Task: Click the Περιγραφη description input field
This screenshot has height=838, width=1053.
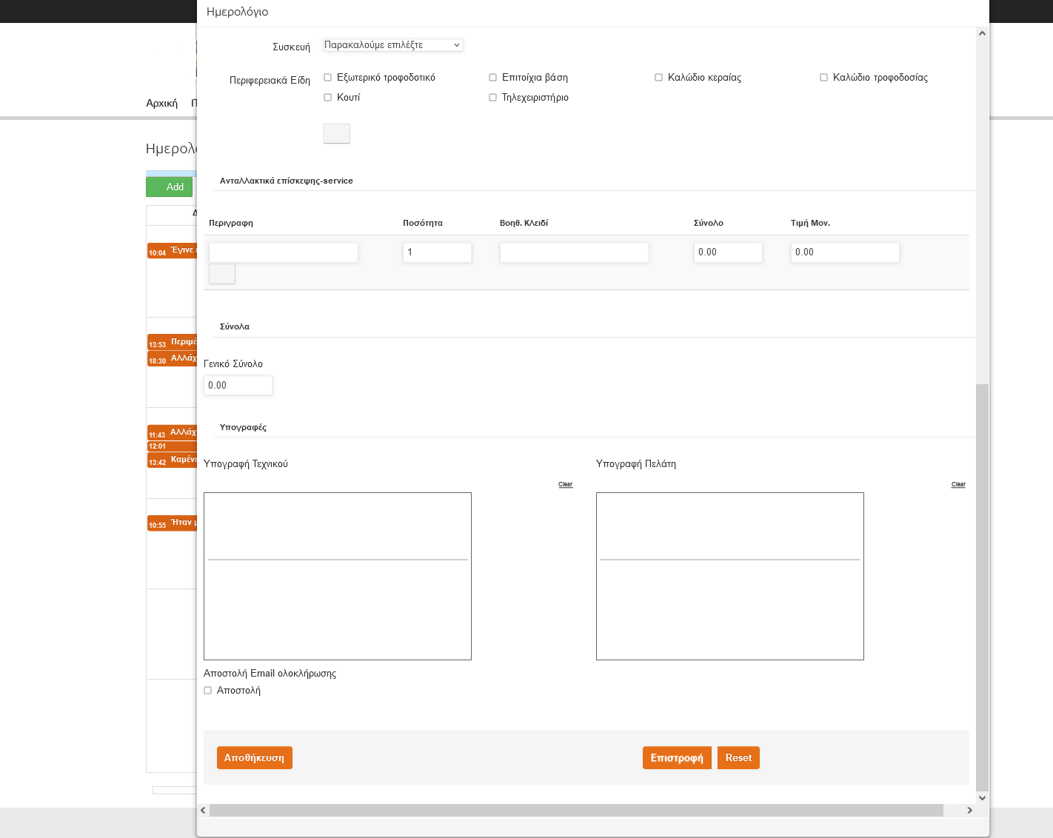Action: (x=283, y=252)
